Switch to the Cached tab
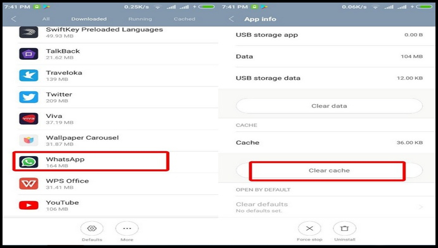 click(x=184, y=19)
